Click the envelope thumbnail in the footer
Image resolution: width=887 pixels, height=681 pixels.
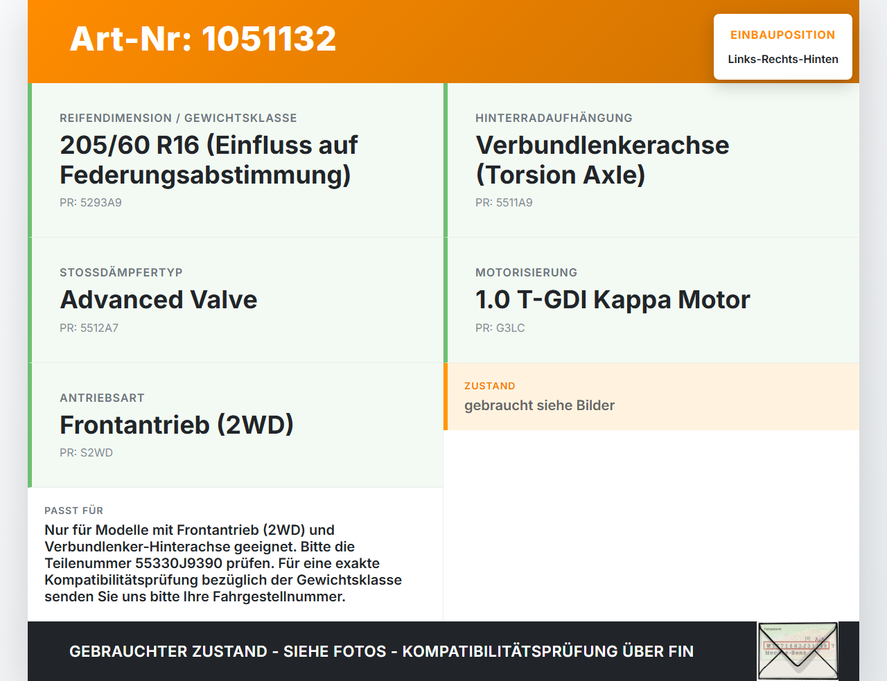(x=798, y=651)
